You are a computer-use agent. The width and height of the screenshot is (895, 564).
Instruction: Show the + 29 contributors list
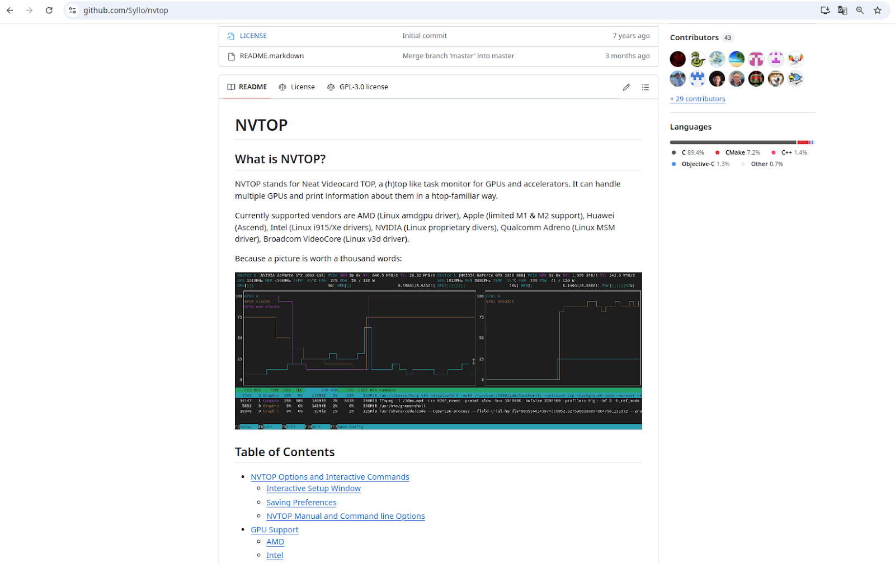click(x=698, y=99)
